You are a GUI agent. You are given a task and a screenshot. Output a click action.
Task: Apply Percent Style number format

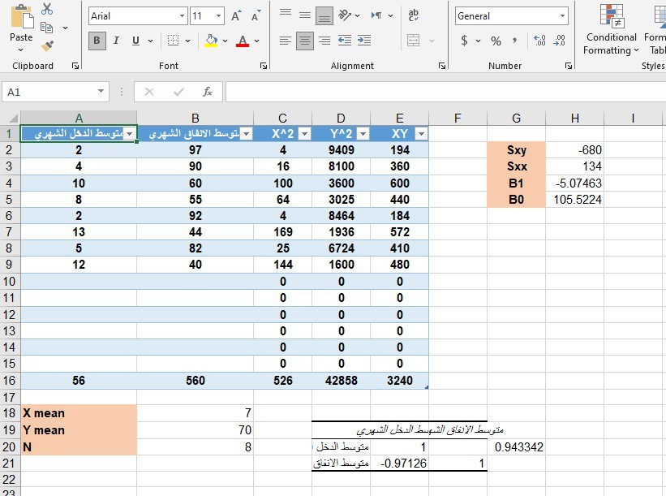click(496, 41)
